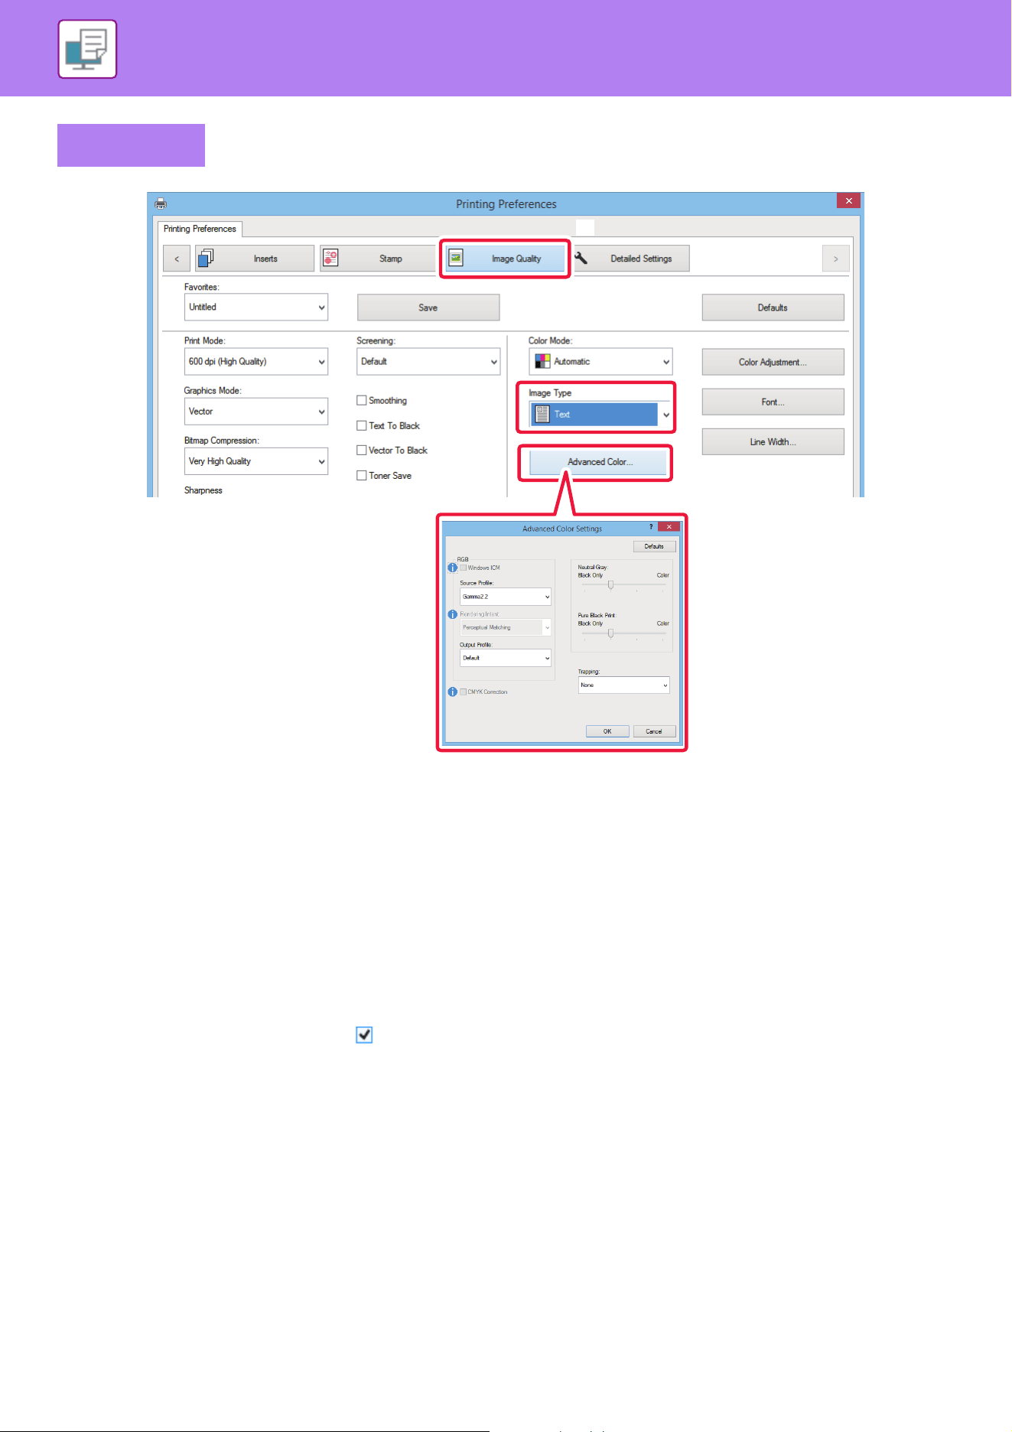Open the Bitmap Compression dropdown
The height and width of the screenshot is (1432, 1012).
pos(256,461)
